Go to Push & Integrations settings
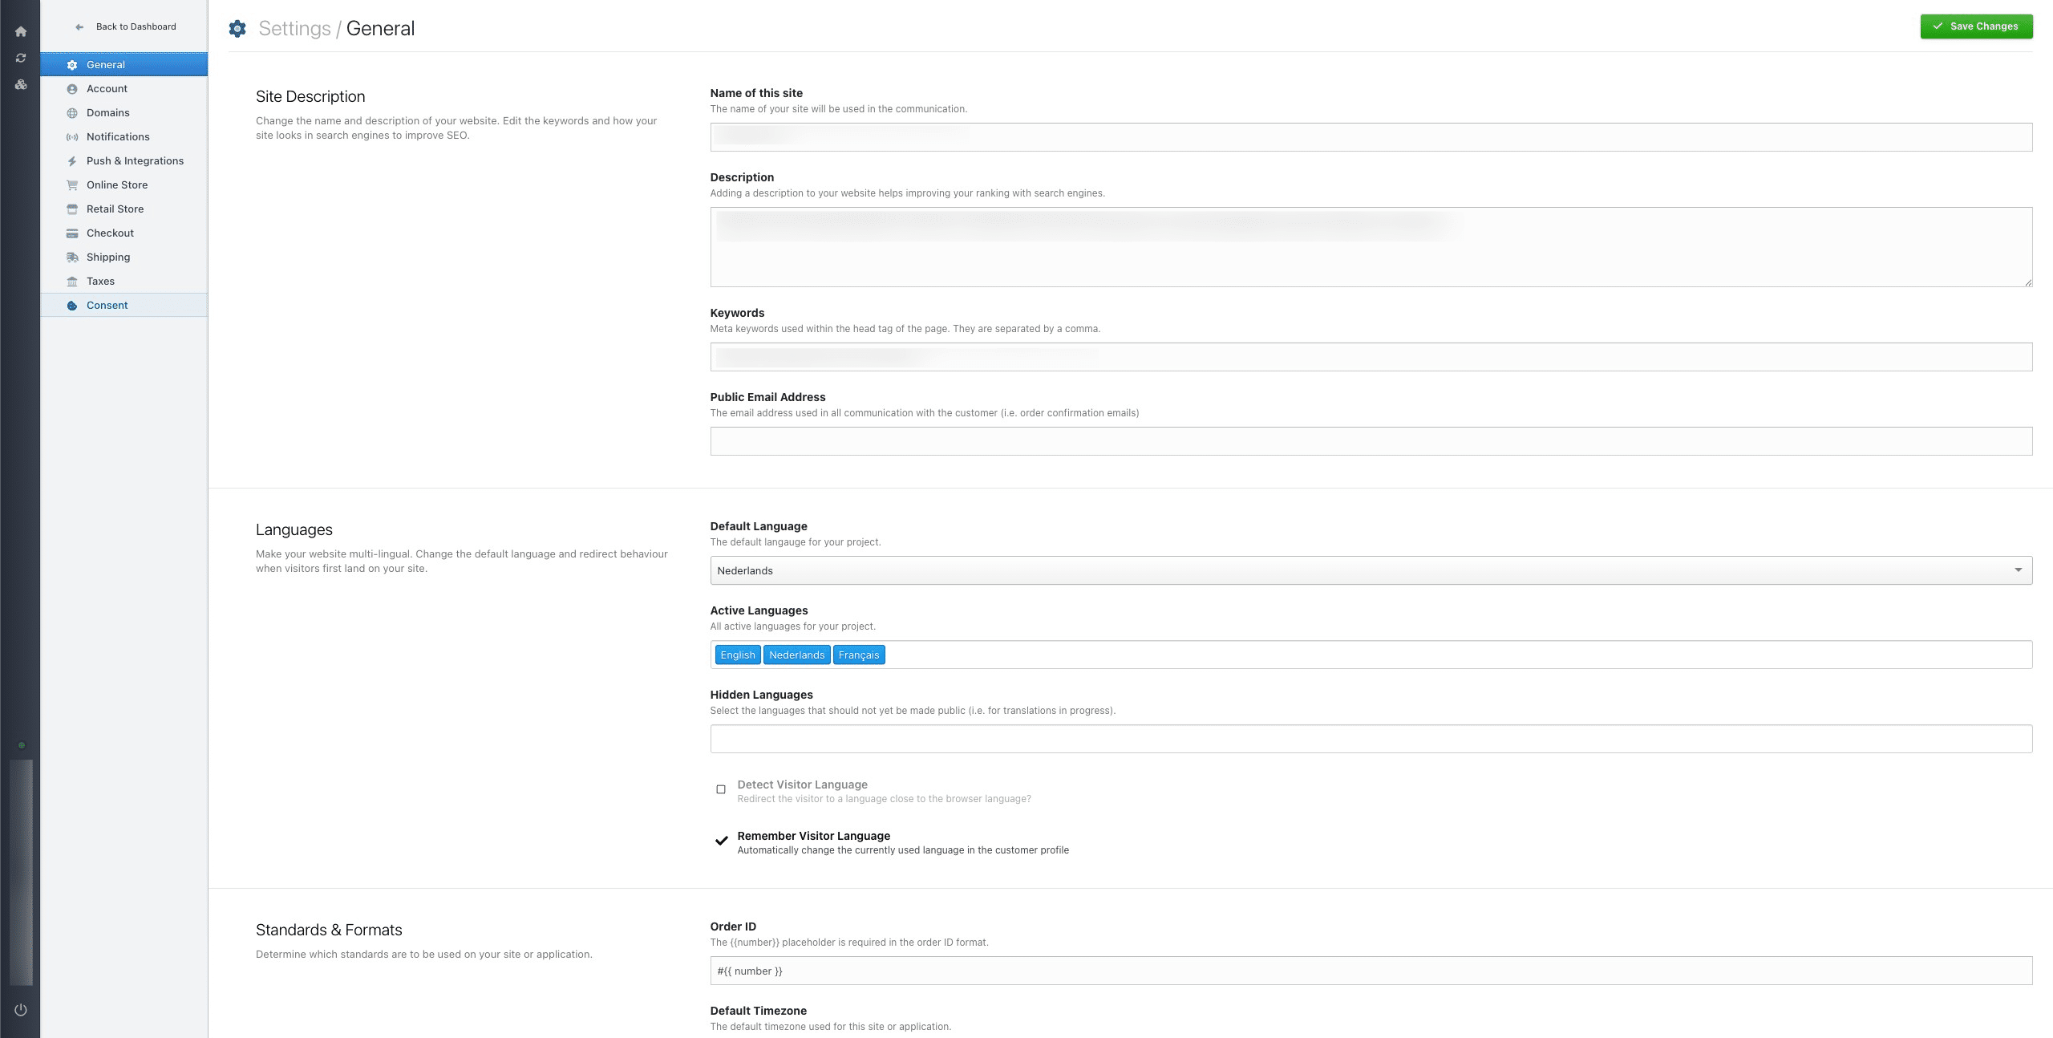The width and height of the screenshot is (2053, 1038). 135,160
